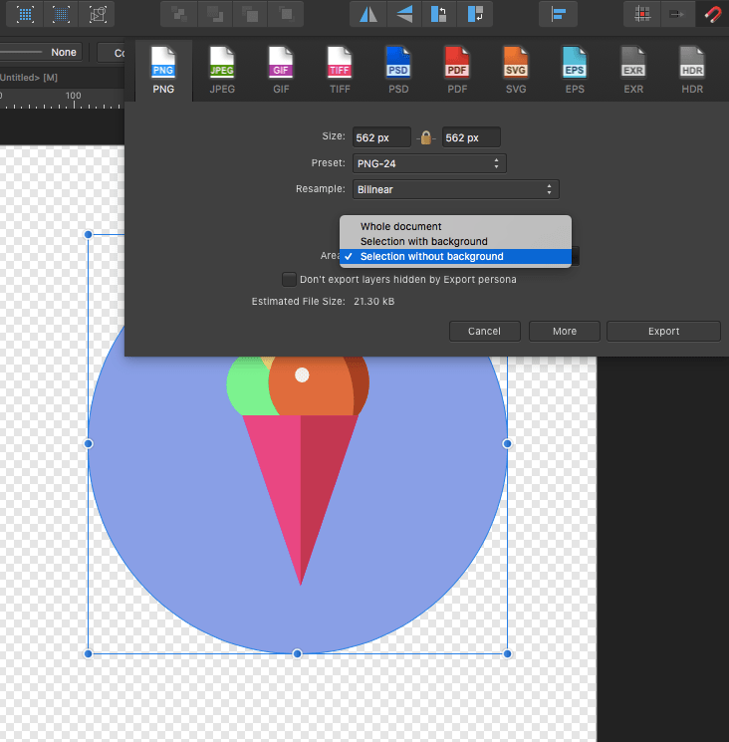Click the width size input field

tap(381, 137)
